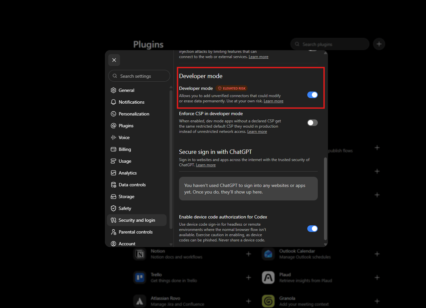Click the sidebar scroll-up arrow
426x308 pixels.
[x=171, y=87]
